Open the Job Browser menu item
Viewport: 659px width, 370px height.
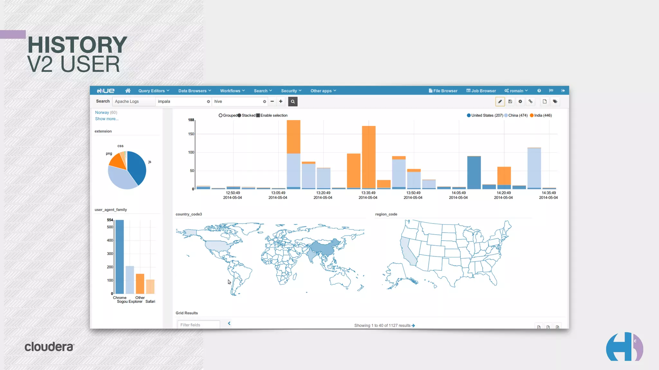coord(481,91)
